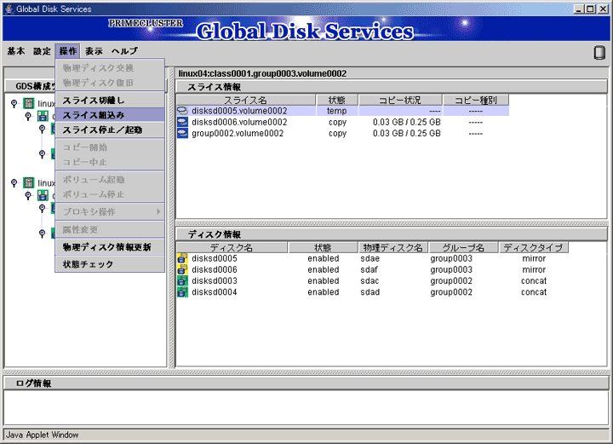Select the group0002.volume0002 slice row
The height and width of the screenshot is (444, 613).
(x=343, y=134)
